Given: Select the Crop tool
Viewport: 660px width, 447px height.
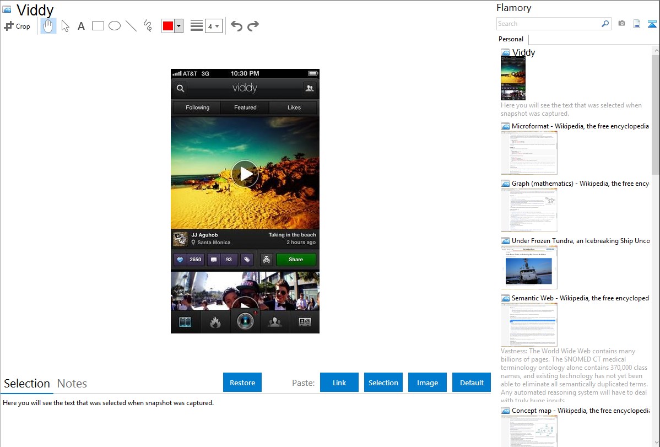Looking at the screenshot, I should pyautogui.click(x=17, y=26).
